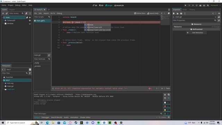The height and width of the screenshot is (125, 222).
Task: Add a new scene tab
Action: click(x=49, y=10)
